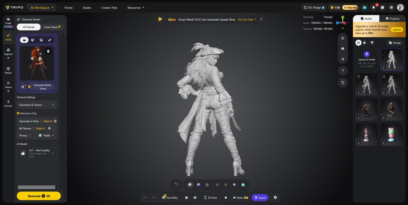Toggle Generate in Parts switch
Image resolution: width=408 pixels, height=205 pixels.
coord(55,121)
